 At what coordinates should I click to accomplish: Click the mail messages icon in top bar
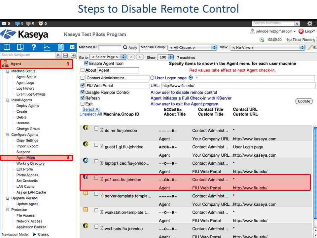[4, 23]
